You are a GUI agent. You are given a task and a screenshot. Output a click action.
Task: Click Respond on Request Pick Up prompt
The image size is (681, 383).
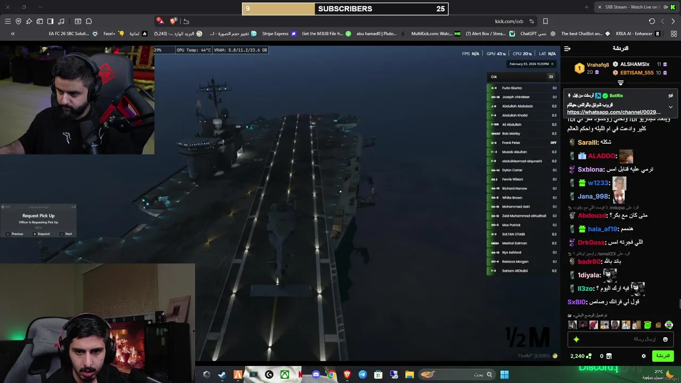pyautogui.click(x=43, y=234)
